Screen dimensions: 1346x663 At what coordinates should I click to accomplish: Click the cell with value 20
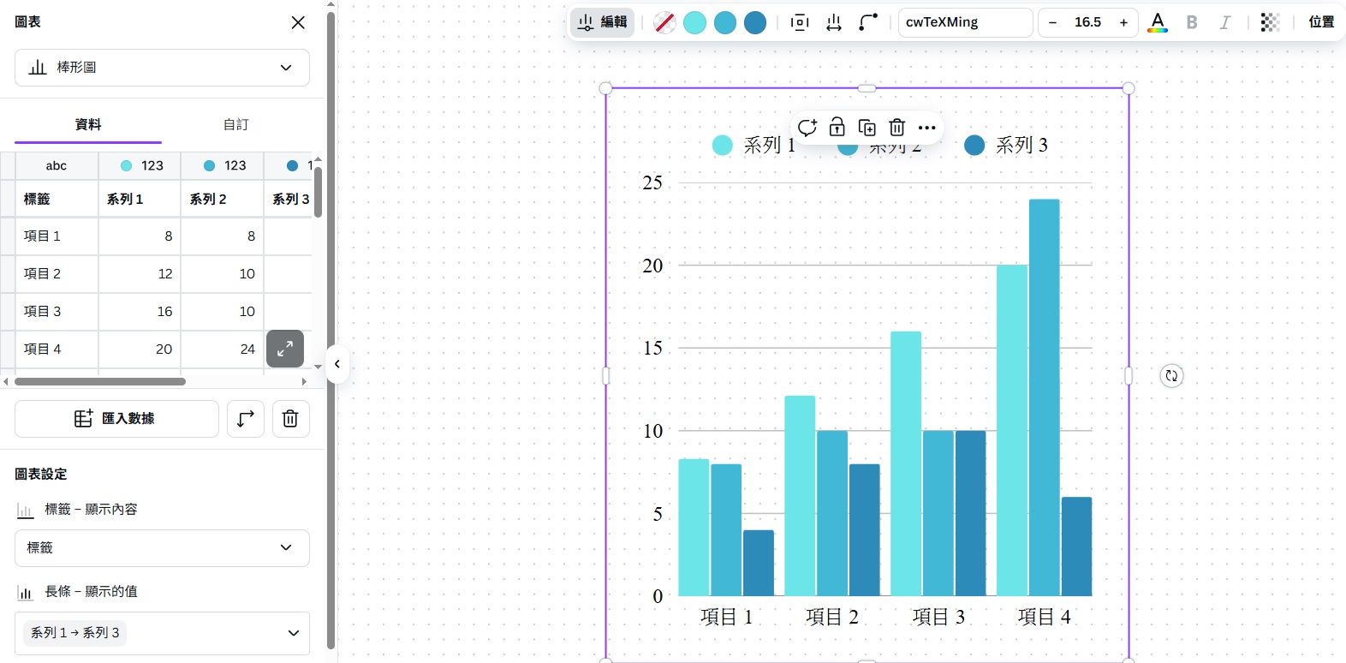[140, 349]
